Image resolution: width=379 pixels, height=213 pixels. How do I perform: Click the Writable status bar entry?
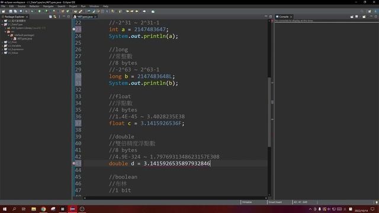pyautogui.click(x=247, y=202)
